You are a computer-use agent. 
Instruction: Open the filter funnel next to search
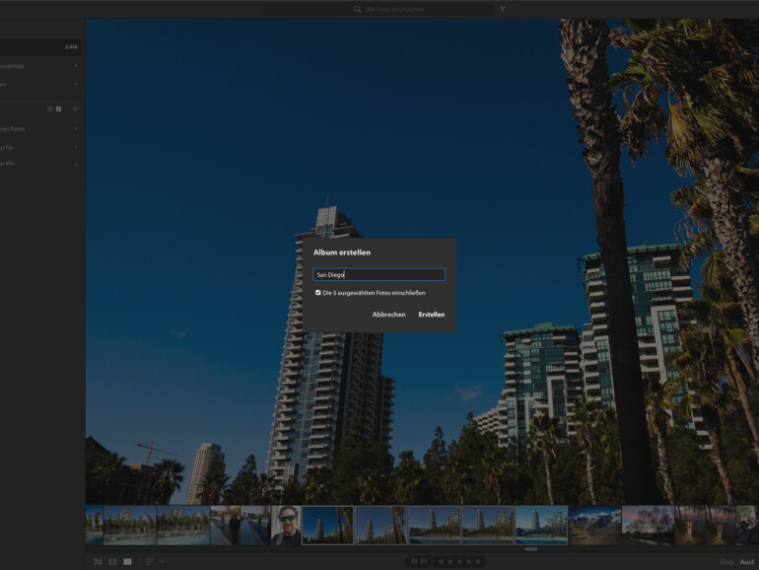click(x=502, y=9)
